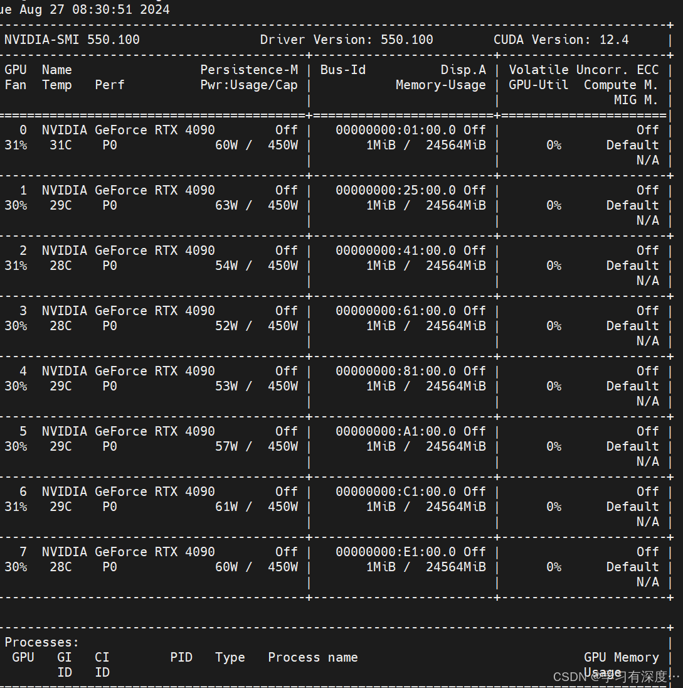Viewport: 683px width, 688px height.
Task: Click the 31C temperature of GPU 0
Action: [60, 145]
